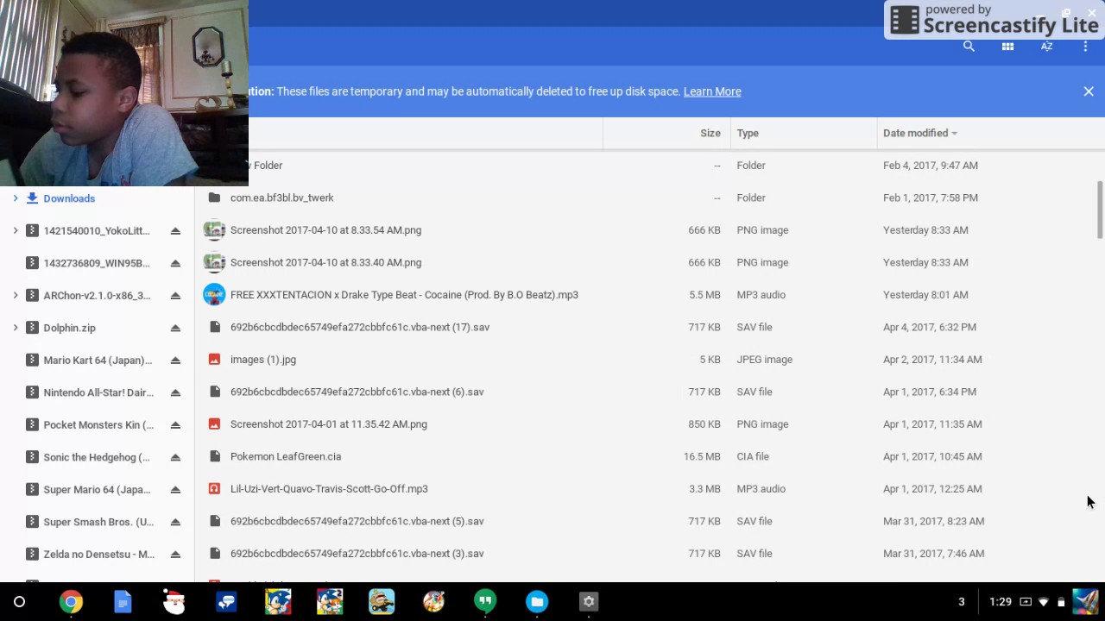Dismiss the temporary files warning banner

pos(1089,91)
